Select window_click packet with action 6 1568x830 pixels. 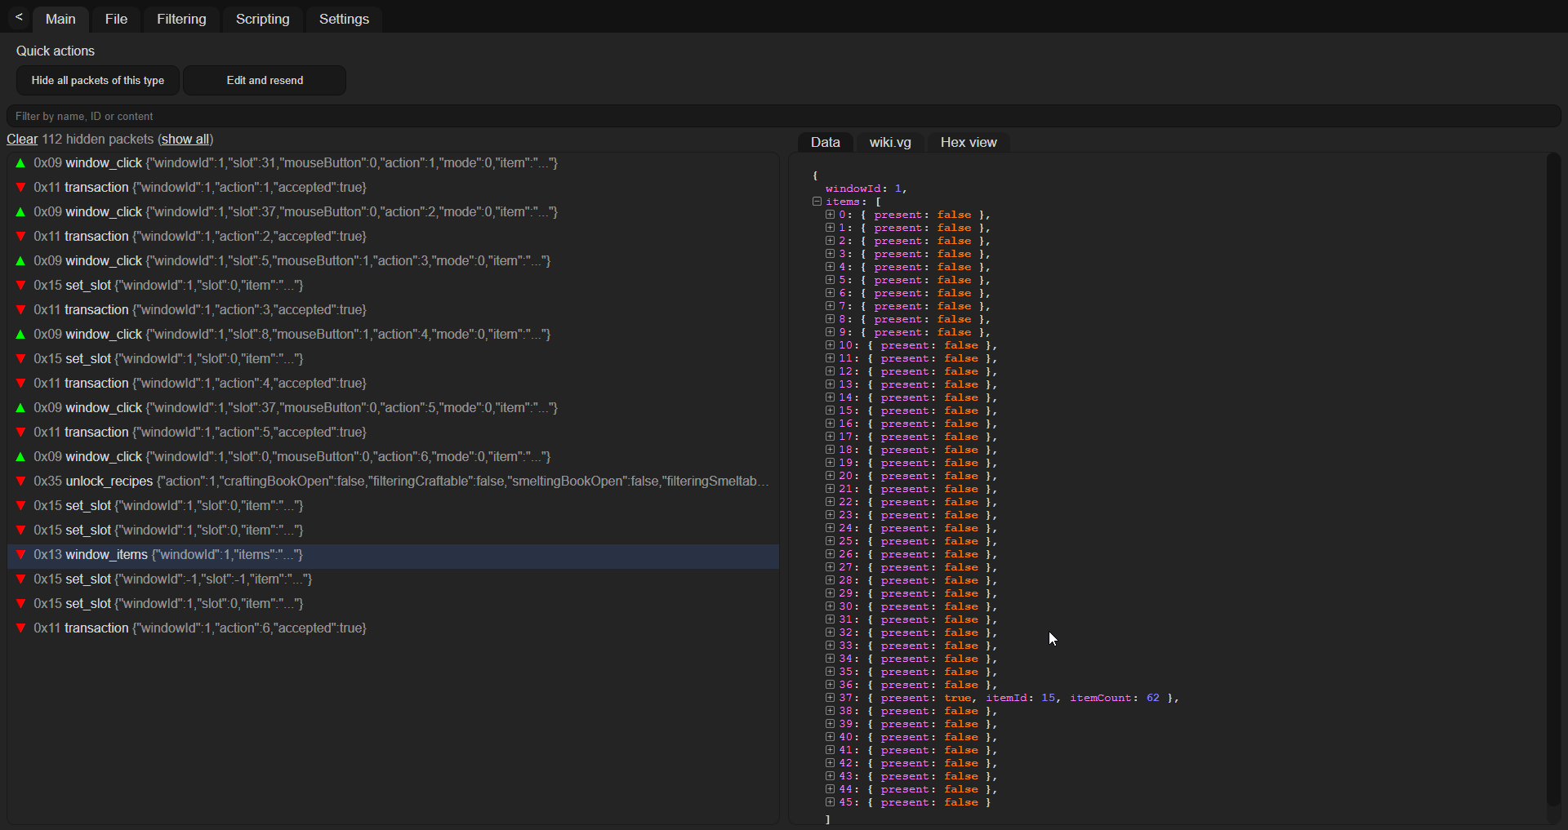(x=393, y=457)
